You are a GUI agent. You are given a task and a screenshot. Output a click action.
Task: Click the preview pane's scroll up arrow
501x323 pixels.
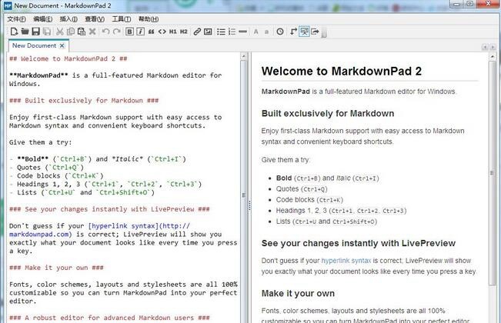coord(492,56)
